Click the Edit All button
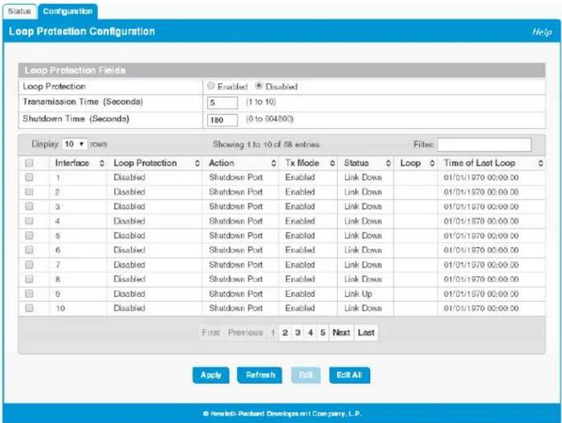This screenshot has width=562, height=423. (x=349, y=375)
